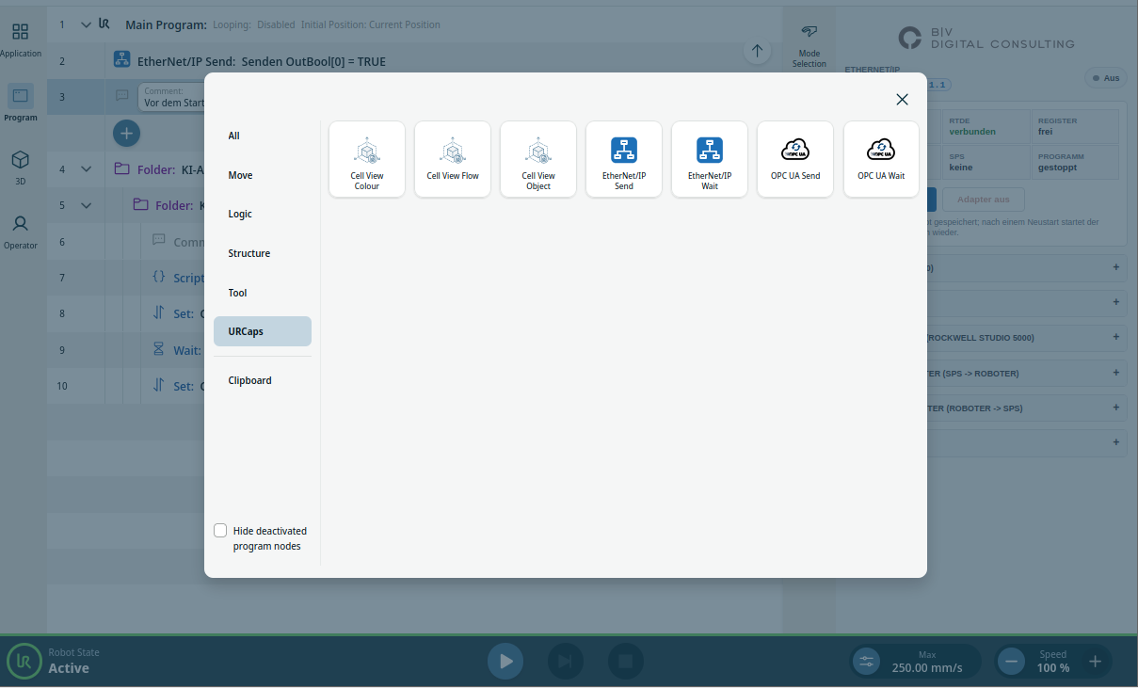
Task: Add the Cell View Object node
Action: click(538, 159)
